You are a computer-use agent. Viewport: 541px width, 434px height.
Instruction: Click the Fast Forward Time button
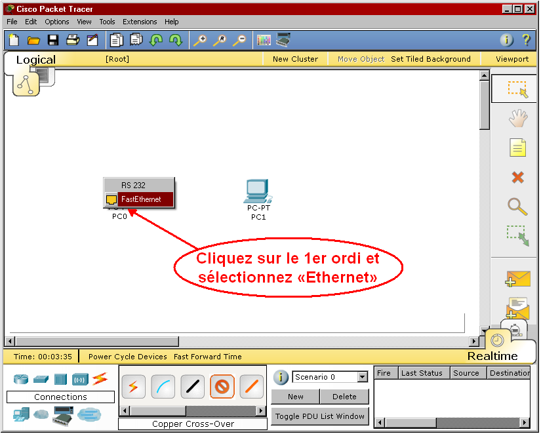pyautogui.click(x=207, y=357)
